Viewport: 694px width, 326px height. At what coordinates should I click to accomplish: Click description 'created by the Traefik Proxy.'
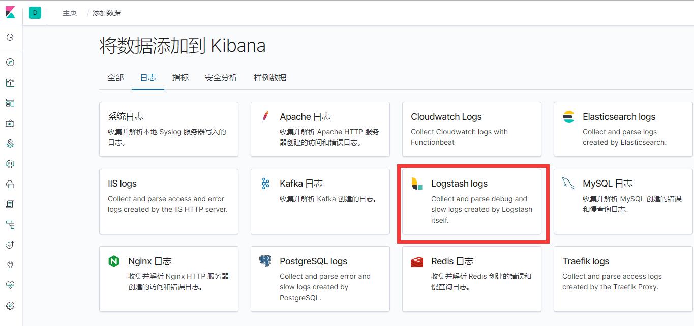click(x=610, y=287)
